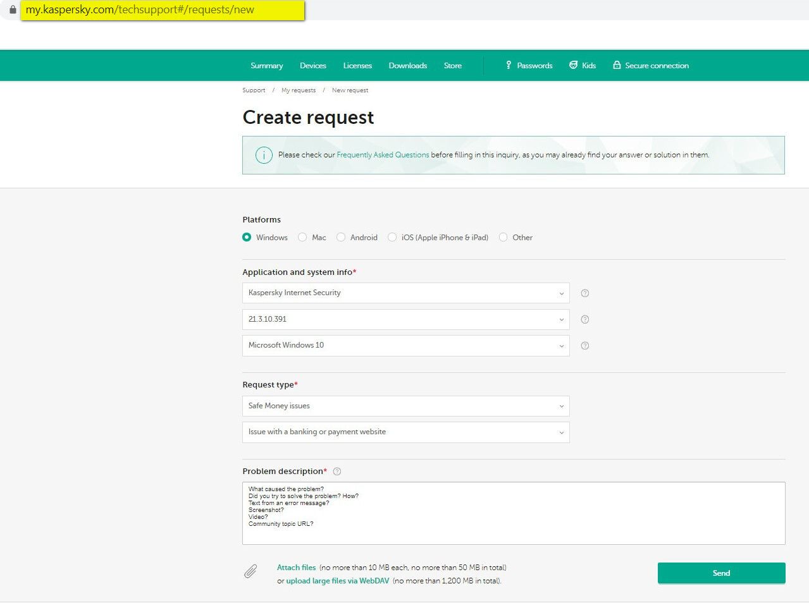This screenshot has width=809, height=603.
Task: Click the Kids face icon
Action: (x=573, y=65)
